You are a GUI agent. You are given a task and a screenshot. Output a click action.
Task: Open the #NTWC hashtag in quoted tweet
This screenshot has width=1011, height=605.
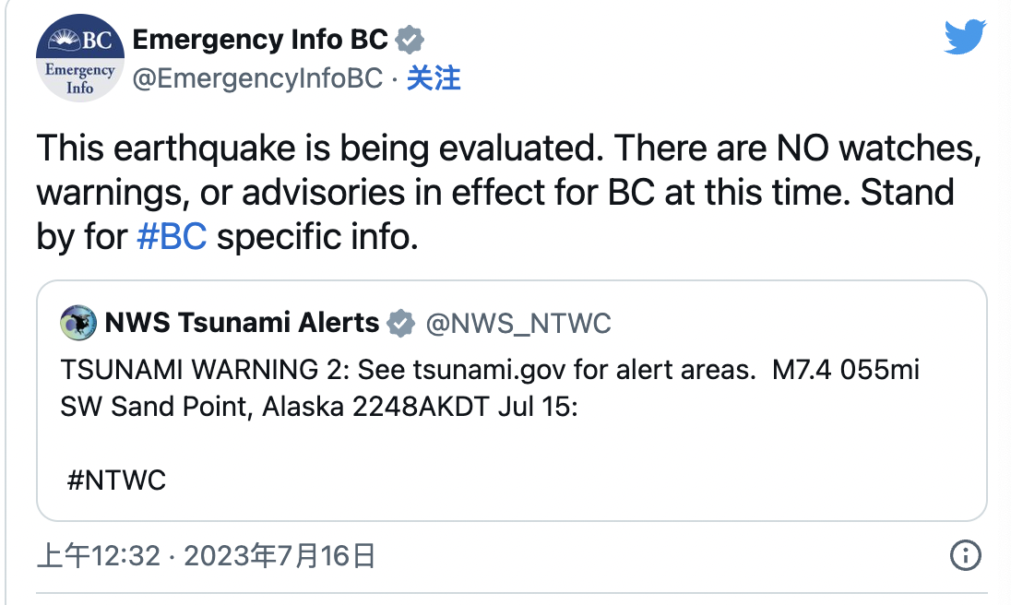pos(116,480)
